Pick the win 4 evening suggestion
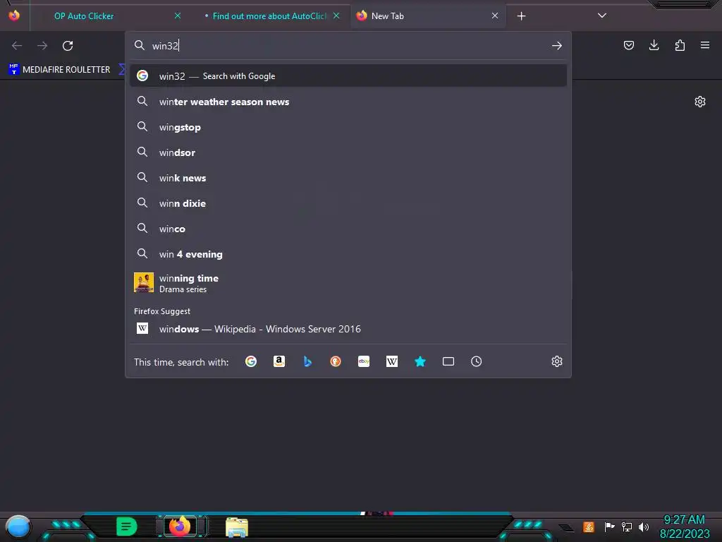Viewport: 722px width, 542px height. pos(348,254)
